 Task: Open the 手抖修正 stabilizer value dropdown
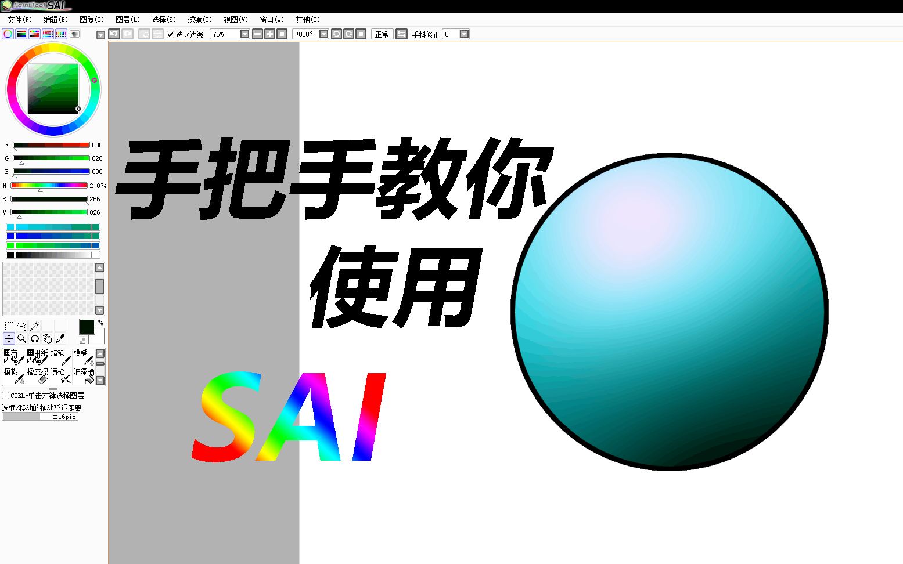coord(465,35)
